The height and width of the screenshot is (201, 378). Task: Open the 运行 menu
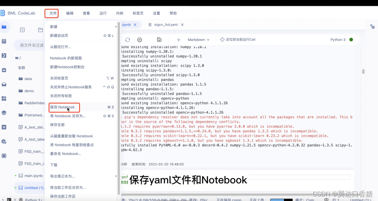(x=103, y=13)
